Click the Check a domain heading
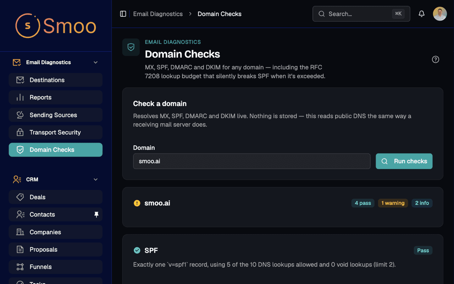 click(160, 104)
